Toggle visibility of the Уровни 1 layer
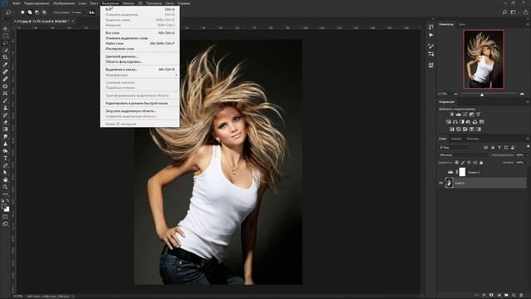 (441, 172)
